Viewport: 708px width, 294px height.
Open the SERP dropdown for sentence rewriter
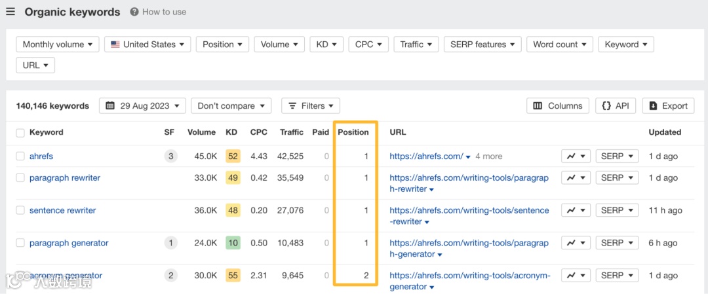point(618,210)
